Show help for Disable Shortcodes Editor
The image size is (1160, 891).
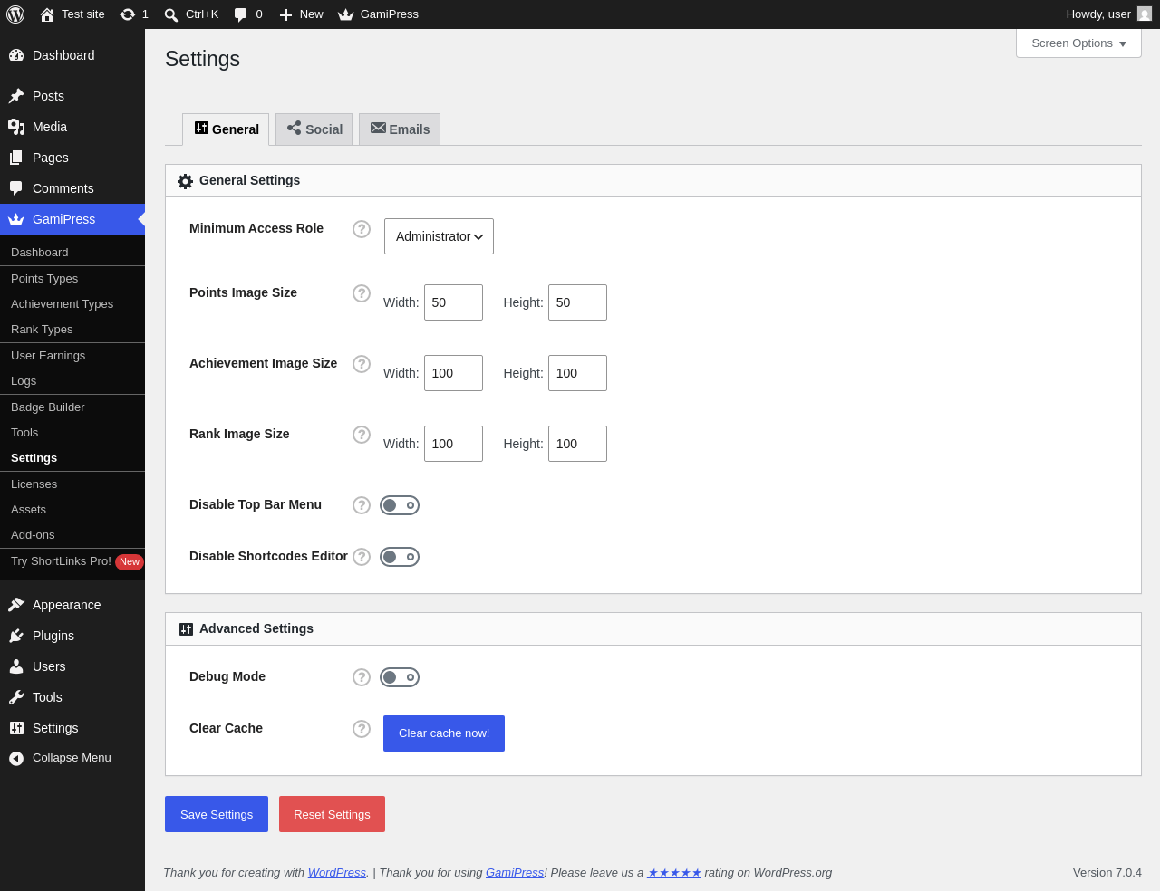pyautogui.click(x=362, y=557)
